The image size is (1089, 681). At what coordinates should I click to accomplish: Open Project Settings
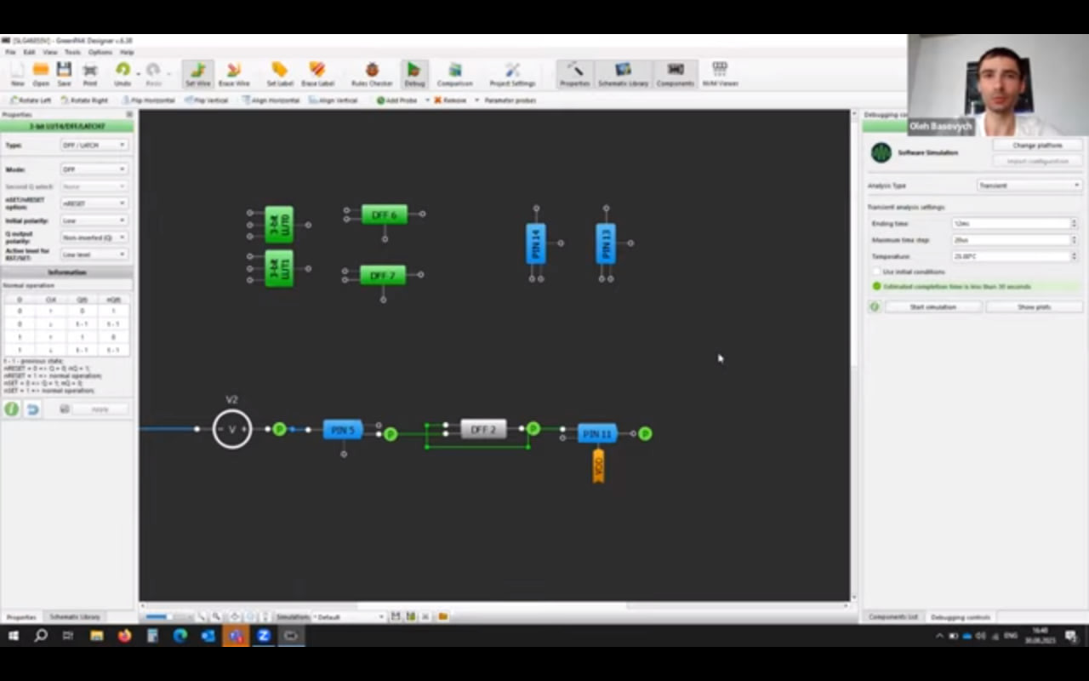512,74
